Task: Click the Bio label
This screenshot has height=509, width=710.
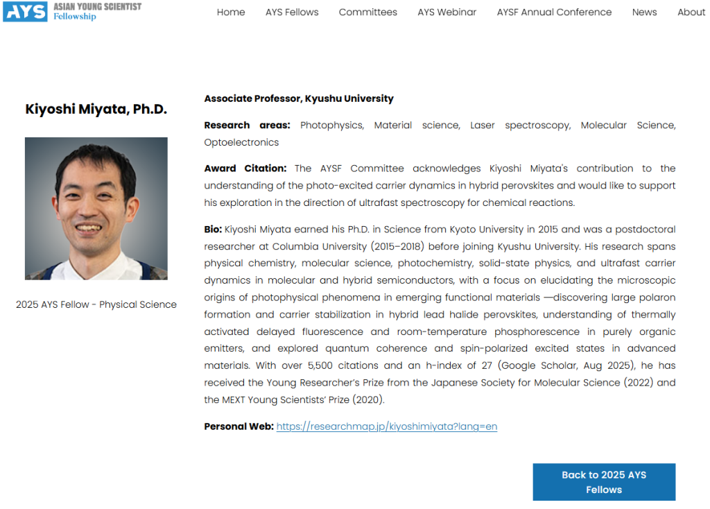Action: (213, 230)
